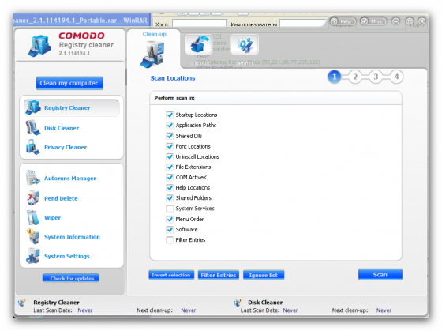The height and width of the screenshot is (331, 442).
Task: Uncheck the Font Locations checkbox
Action: [x=170, y=146]
